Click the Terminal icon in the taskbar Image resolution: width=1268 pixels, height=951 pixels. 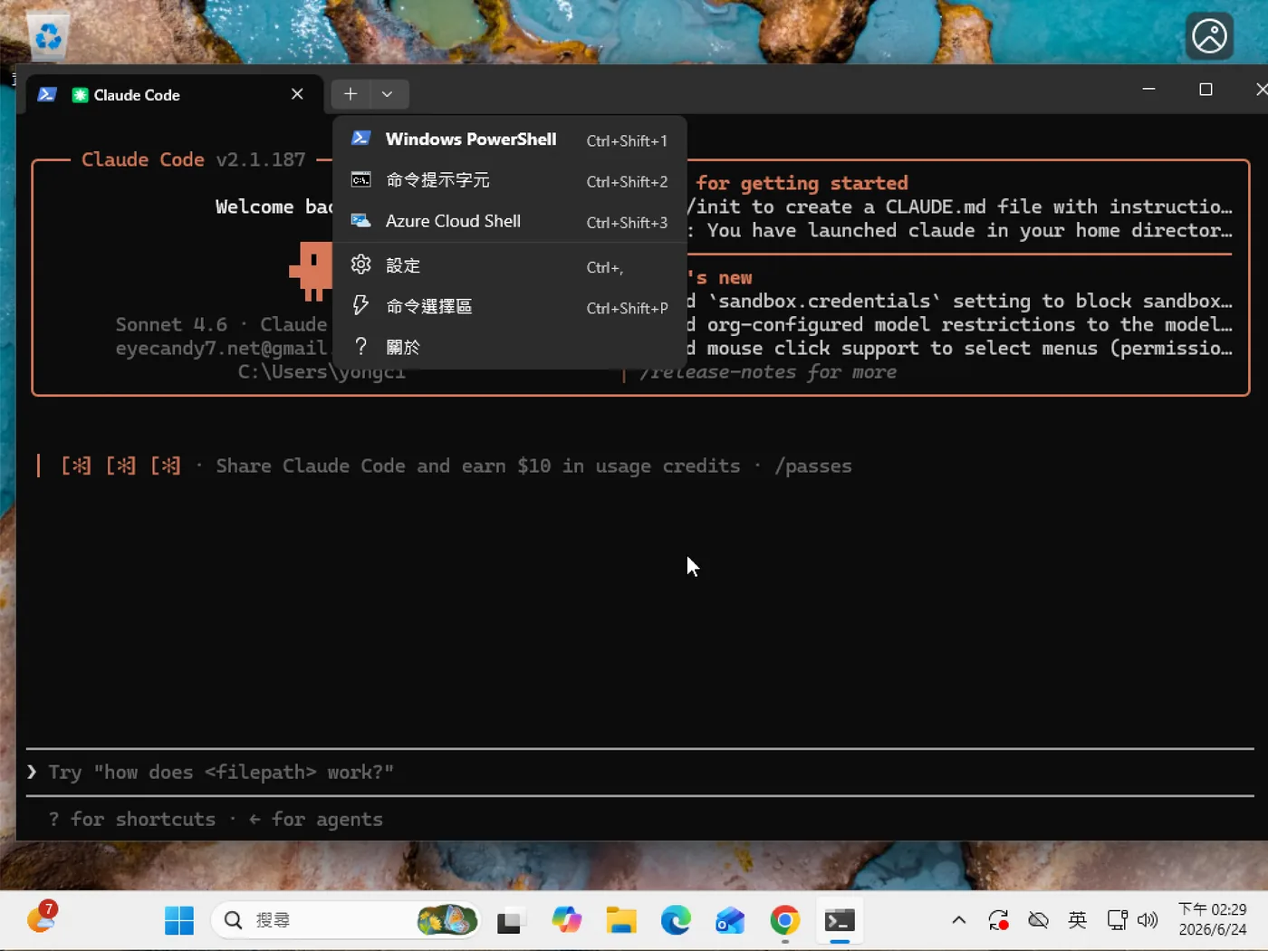coord(840,920)
